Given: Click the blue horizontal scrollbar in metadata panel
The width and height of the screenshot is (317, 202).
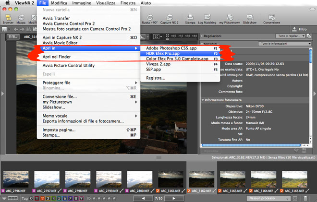Looking at the screenshot, I should [251, 145].
